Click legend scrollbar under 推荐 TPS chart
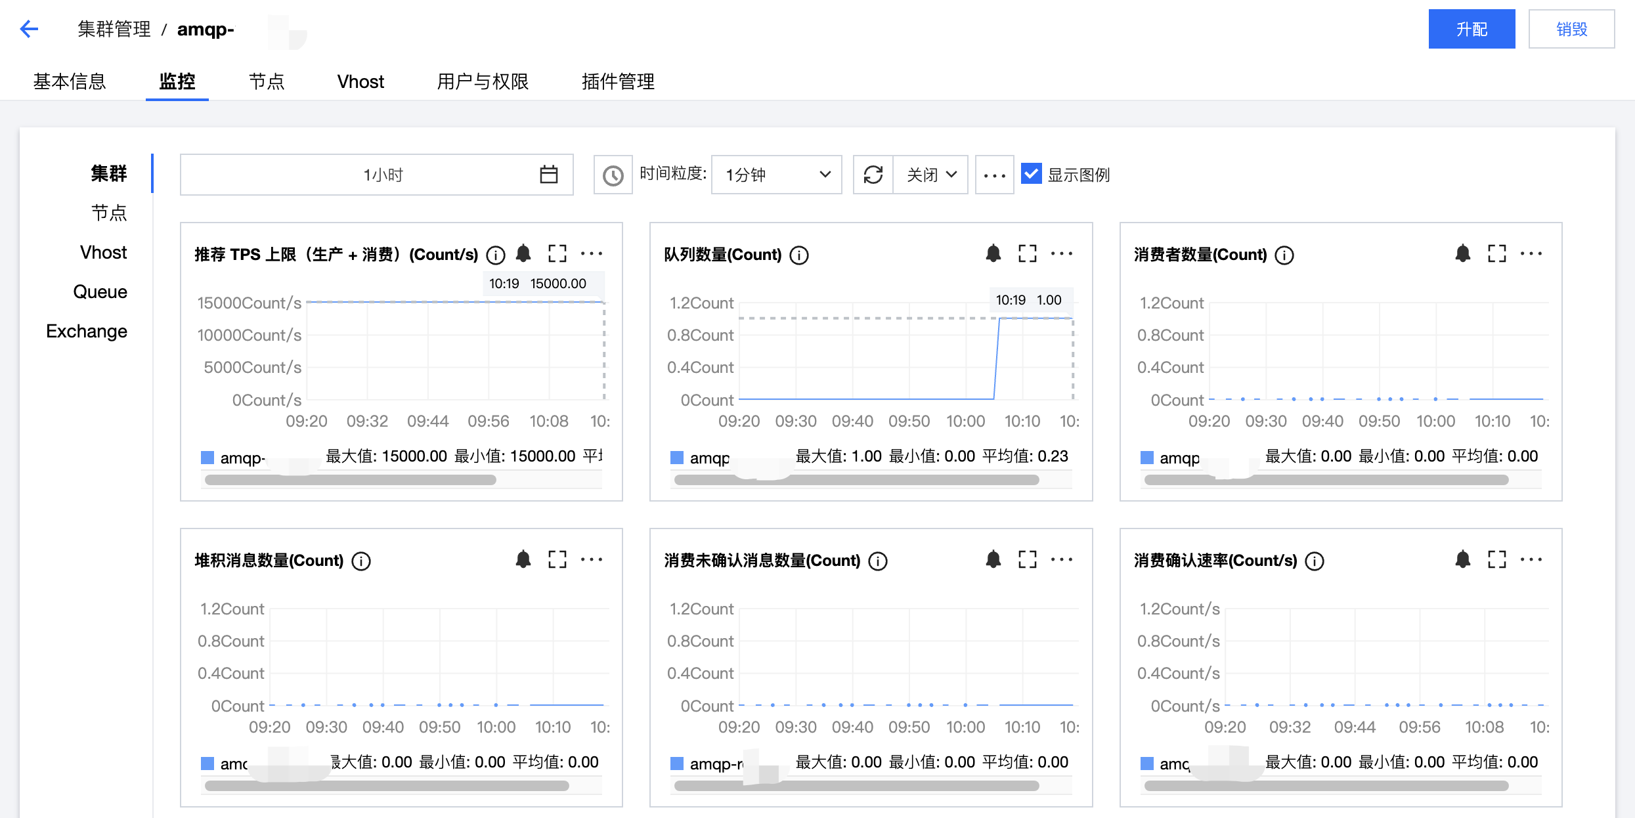This screenshot has width=1635, height=818. 351,480
